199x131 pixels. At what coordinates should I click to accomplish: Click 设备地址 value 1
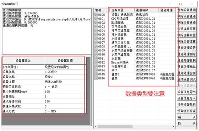pyautogui.click(x=65, y=97)
